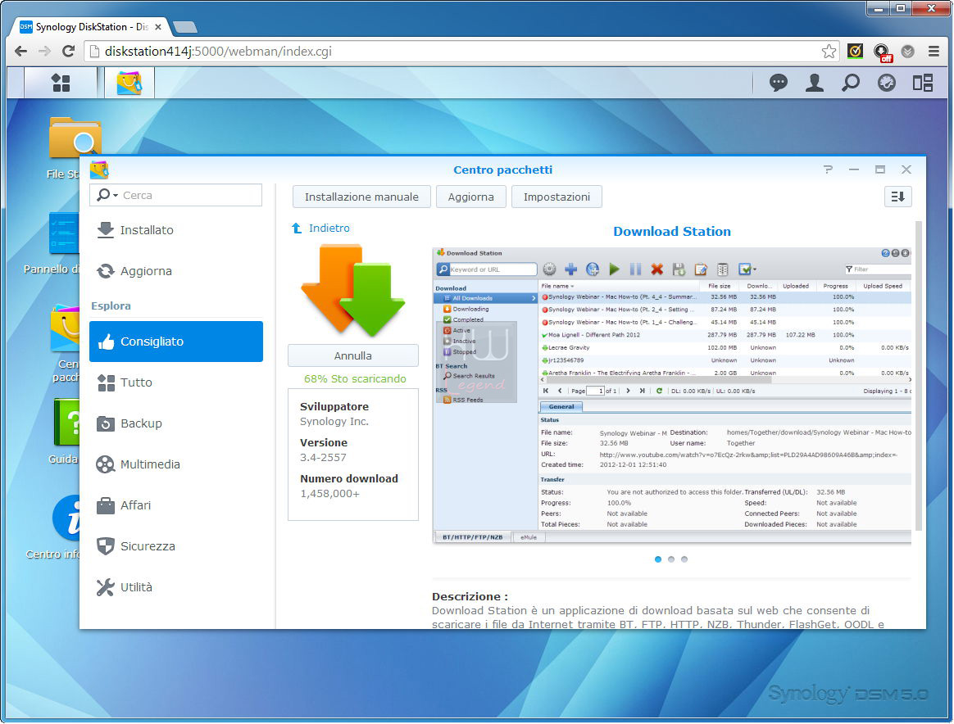The height and width of the screenshot is (724, 954).
Task: Click the Download Station screenshot preview
Action: pyautogui.click(x=672, y=395)
